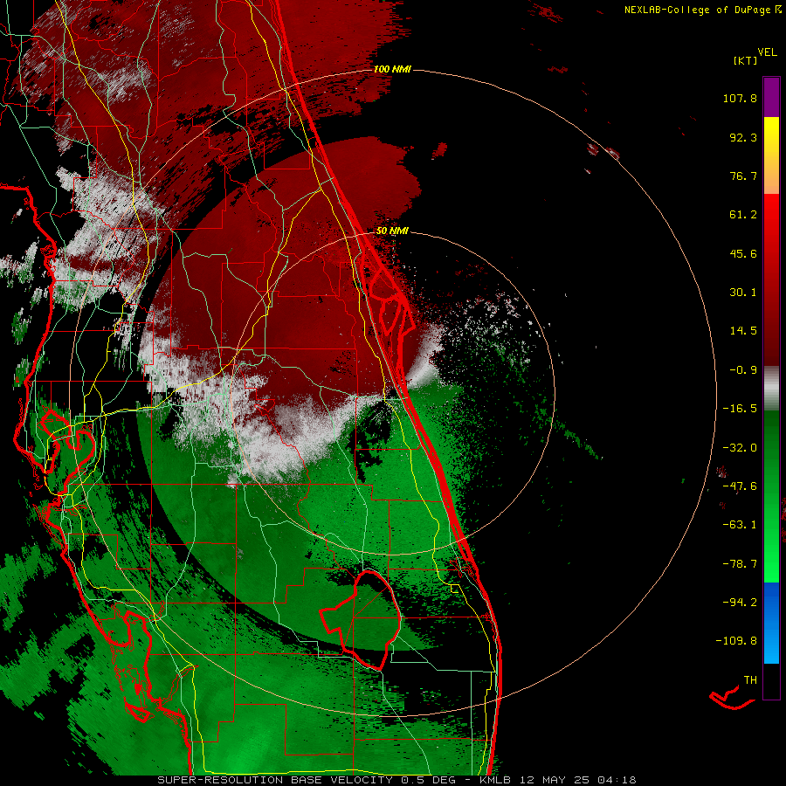The width and height of the screenshot is (786, 786).
Task: Click the -78.7 velocity scale value
Action: (x=740, y=564)
